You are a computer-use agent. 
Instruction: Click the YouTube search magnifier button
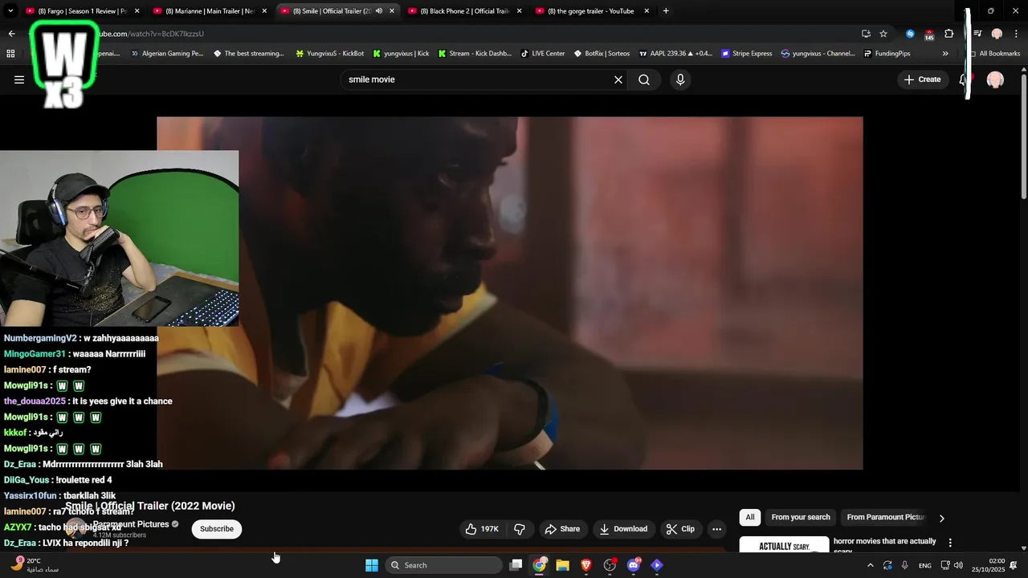tap(644, 79)
